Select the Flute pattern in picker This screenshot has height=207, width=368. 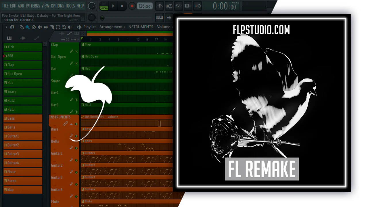tap(23, 172)
